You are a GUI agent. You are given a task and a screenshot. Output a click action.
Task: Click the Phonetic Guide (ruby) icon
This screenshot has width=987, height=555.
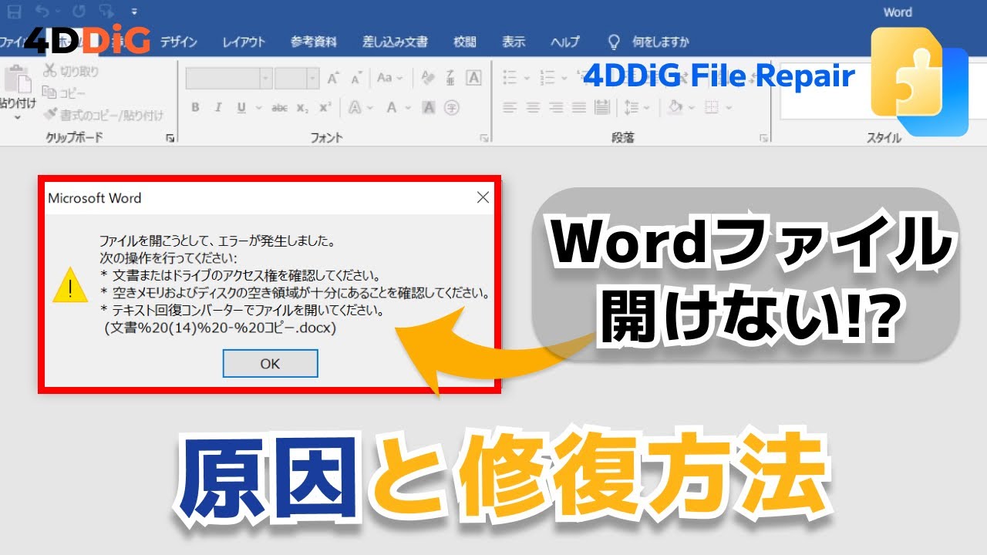(451, 78)
